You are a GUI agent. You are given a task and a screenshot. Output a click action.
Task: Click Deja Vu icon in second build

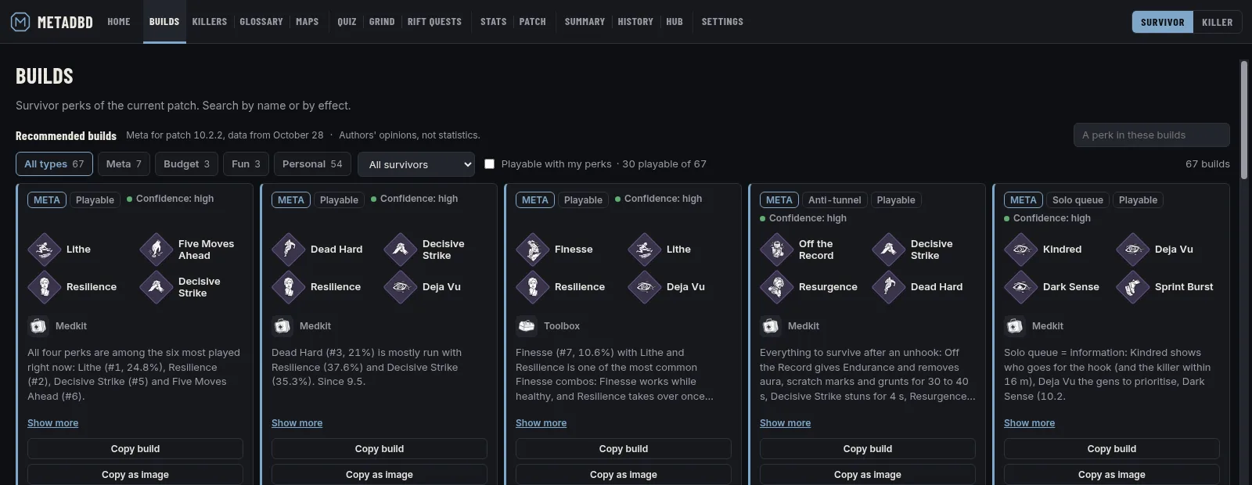point(401,287)
